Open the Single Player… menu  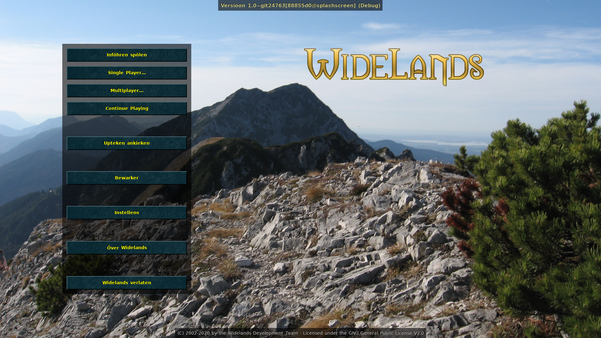(x=127, y=73)
